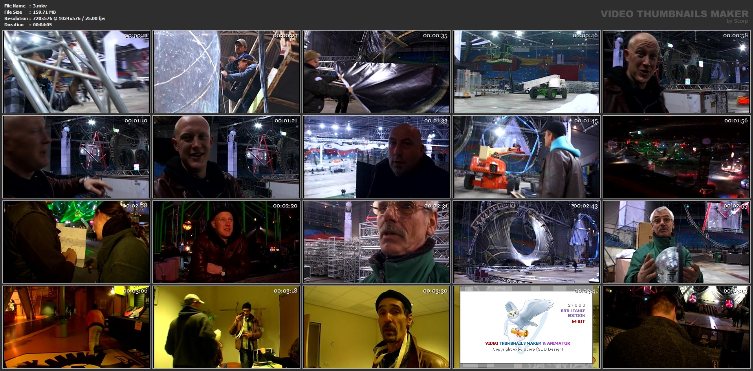Open the thumbnail at 00:00:11
Image resolution: width=753 pixels, height=371 pixels.
pos(76,72)
